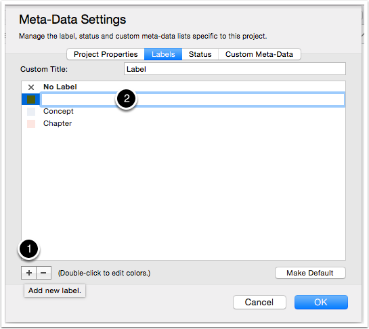This screenshot has width=369, height=329.
Task: Click the black circle marker numbered 1
Action: (x=29, y=249)
